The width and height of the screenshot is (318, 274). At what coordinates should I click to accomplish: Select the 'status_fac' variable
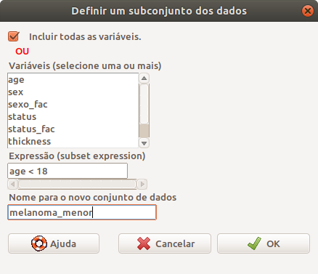click(73, 129)
